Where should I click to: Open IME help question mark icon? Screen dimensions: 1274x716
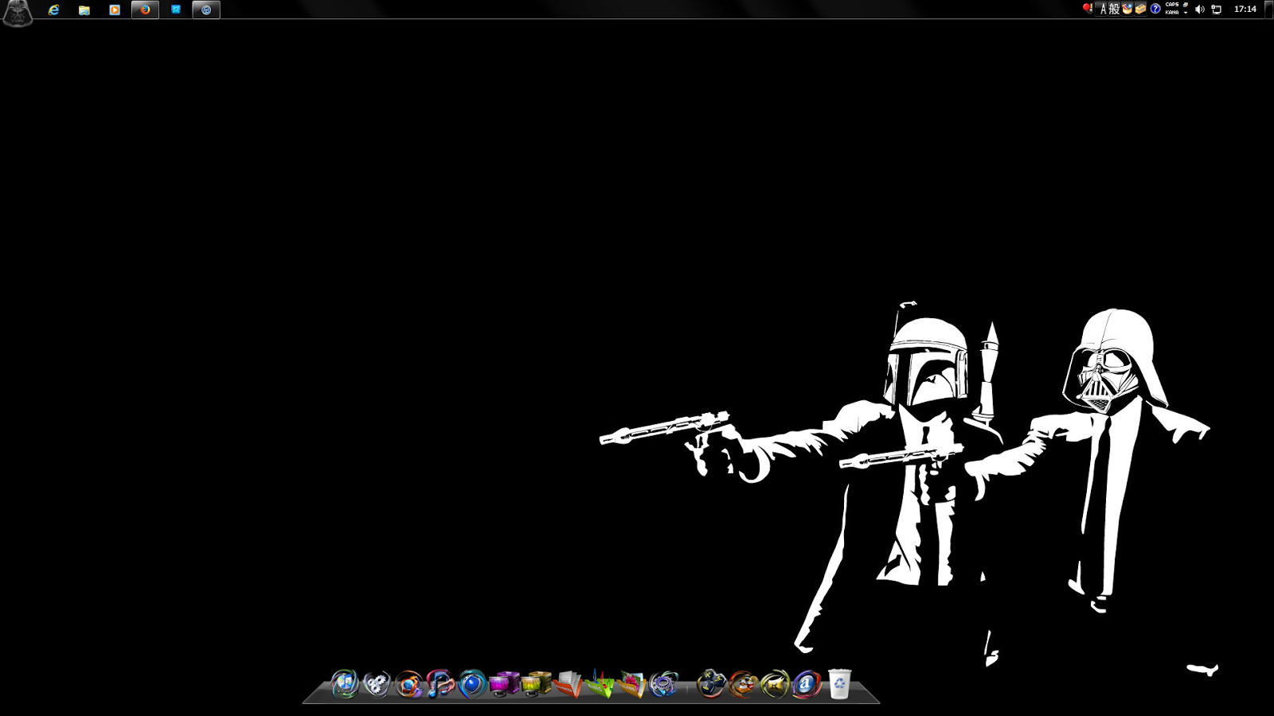[1155, 9]
